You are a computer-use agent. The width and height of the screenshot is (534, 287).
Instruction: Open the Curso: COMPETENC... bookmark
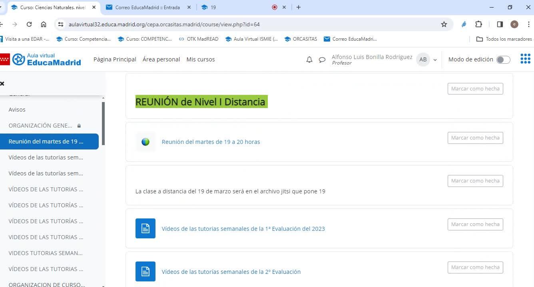click(145, 39)
